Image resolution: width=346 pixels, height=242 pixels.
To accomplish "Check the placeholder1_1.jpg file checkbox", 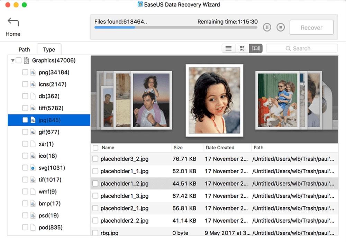I will pos(95,171).
